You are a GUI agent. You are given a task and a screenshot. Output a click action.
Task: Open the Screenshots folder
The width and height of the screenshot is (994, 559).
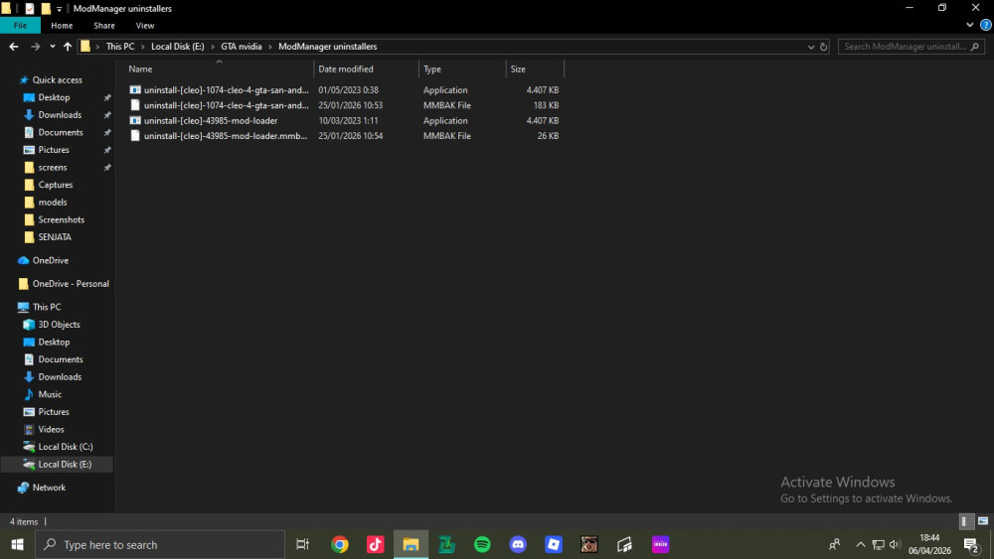pos(61,219)
